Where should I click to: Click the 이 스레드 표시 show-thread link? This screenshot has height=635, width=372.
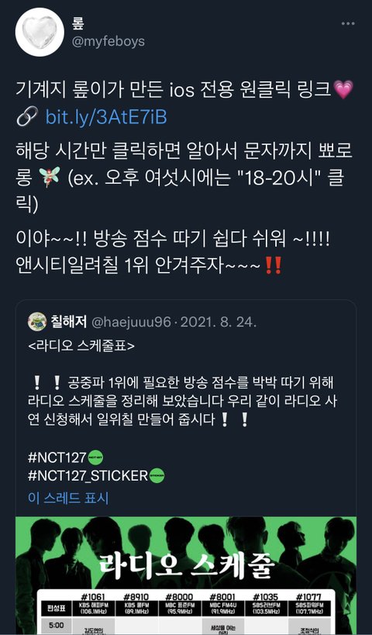pyautogui.click(x=68, y=498)
